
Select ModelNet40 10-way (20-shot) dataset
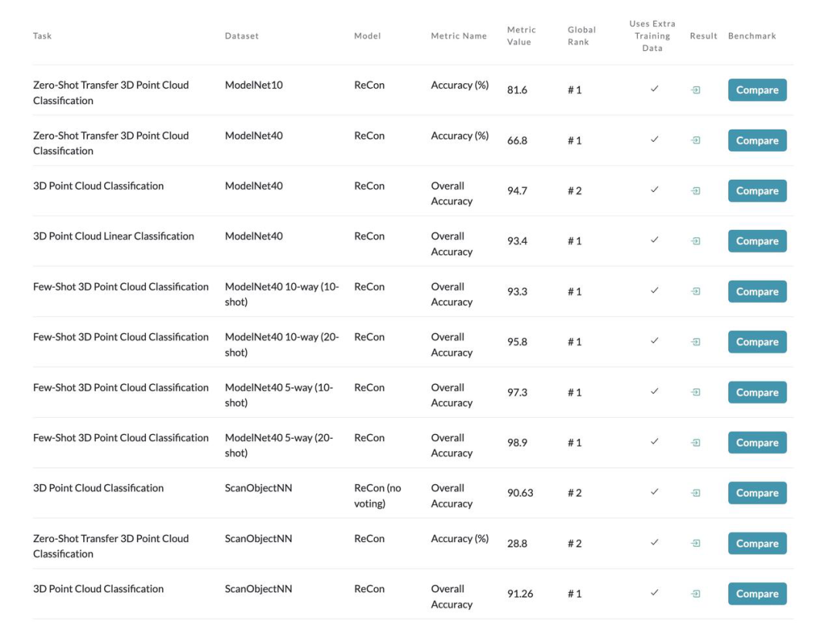coord(282,345)
